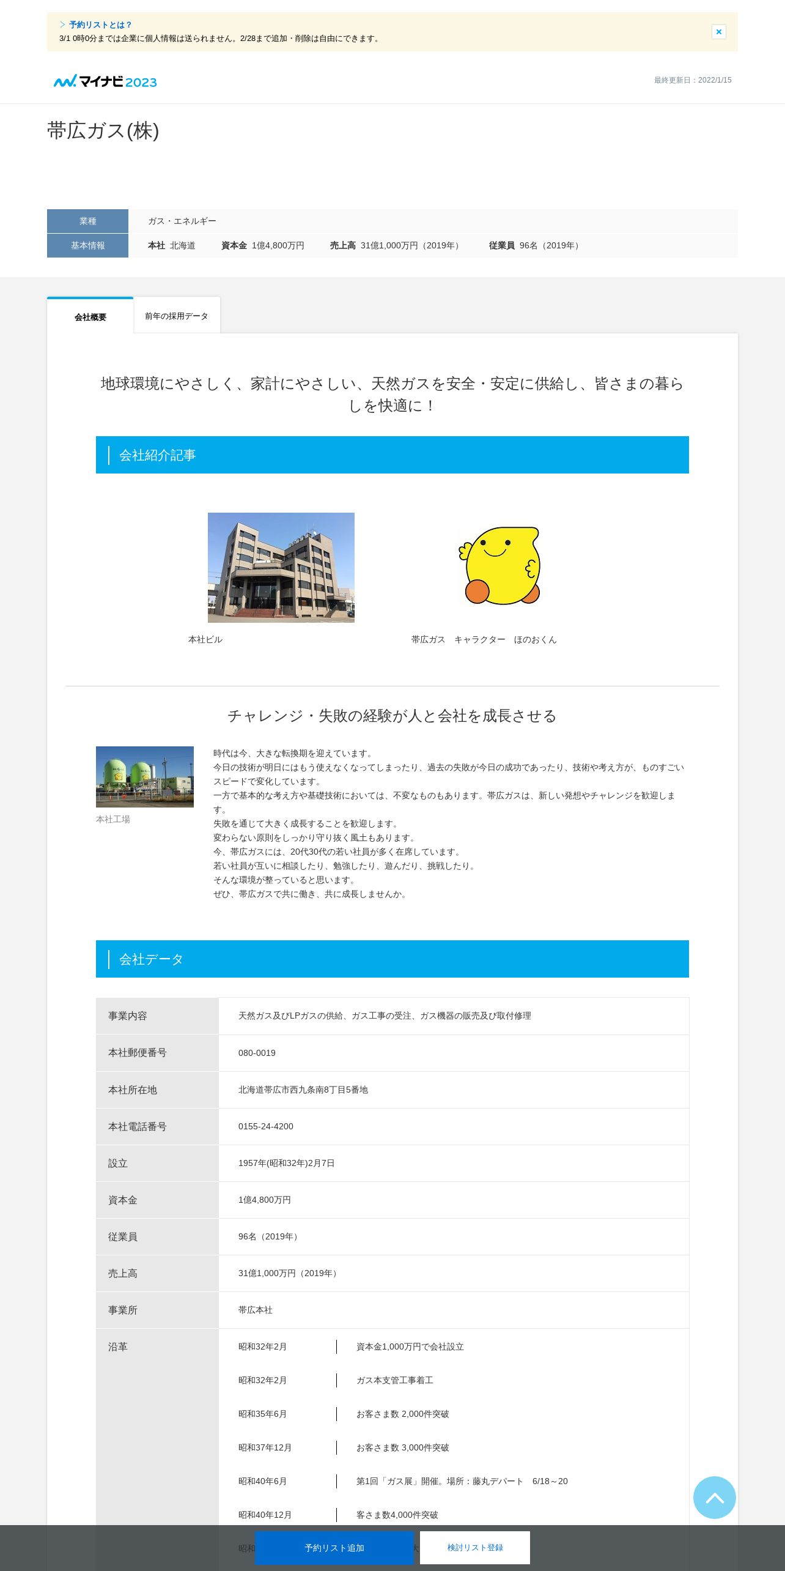Click 96名（2019年） in company data table
The image size is (785, 1571).
pyautogui.click(x=270, y=1236)
